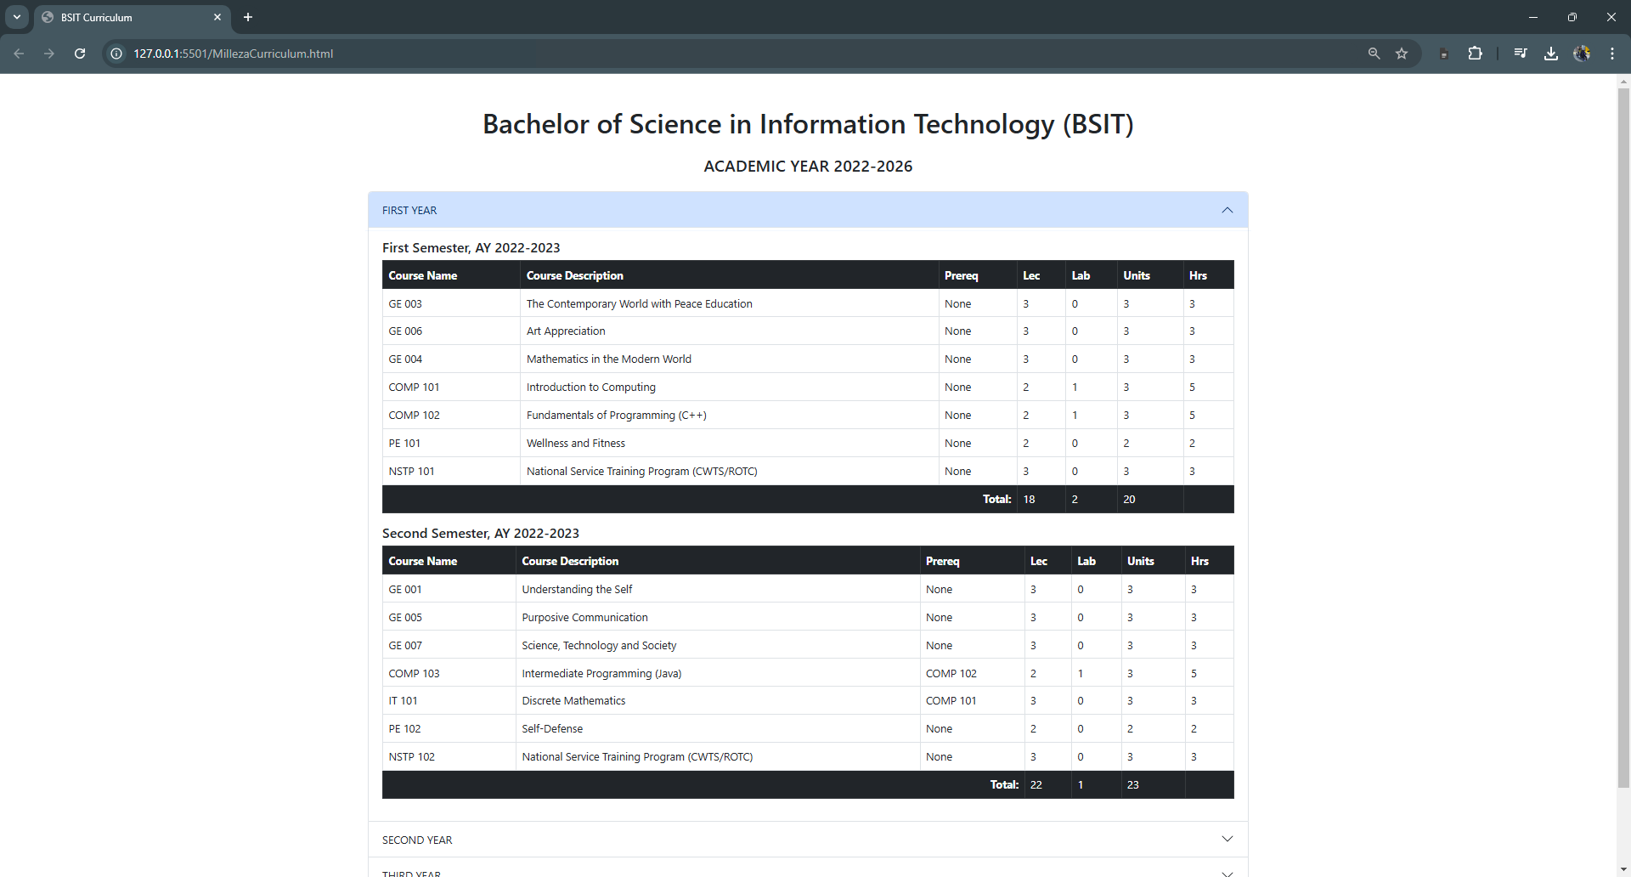This screenshot has height=877, width=1631.
Task: Open the Extensions puzzle icon
Action: pos(1475,54)
